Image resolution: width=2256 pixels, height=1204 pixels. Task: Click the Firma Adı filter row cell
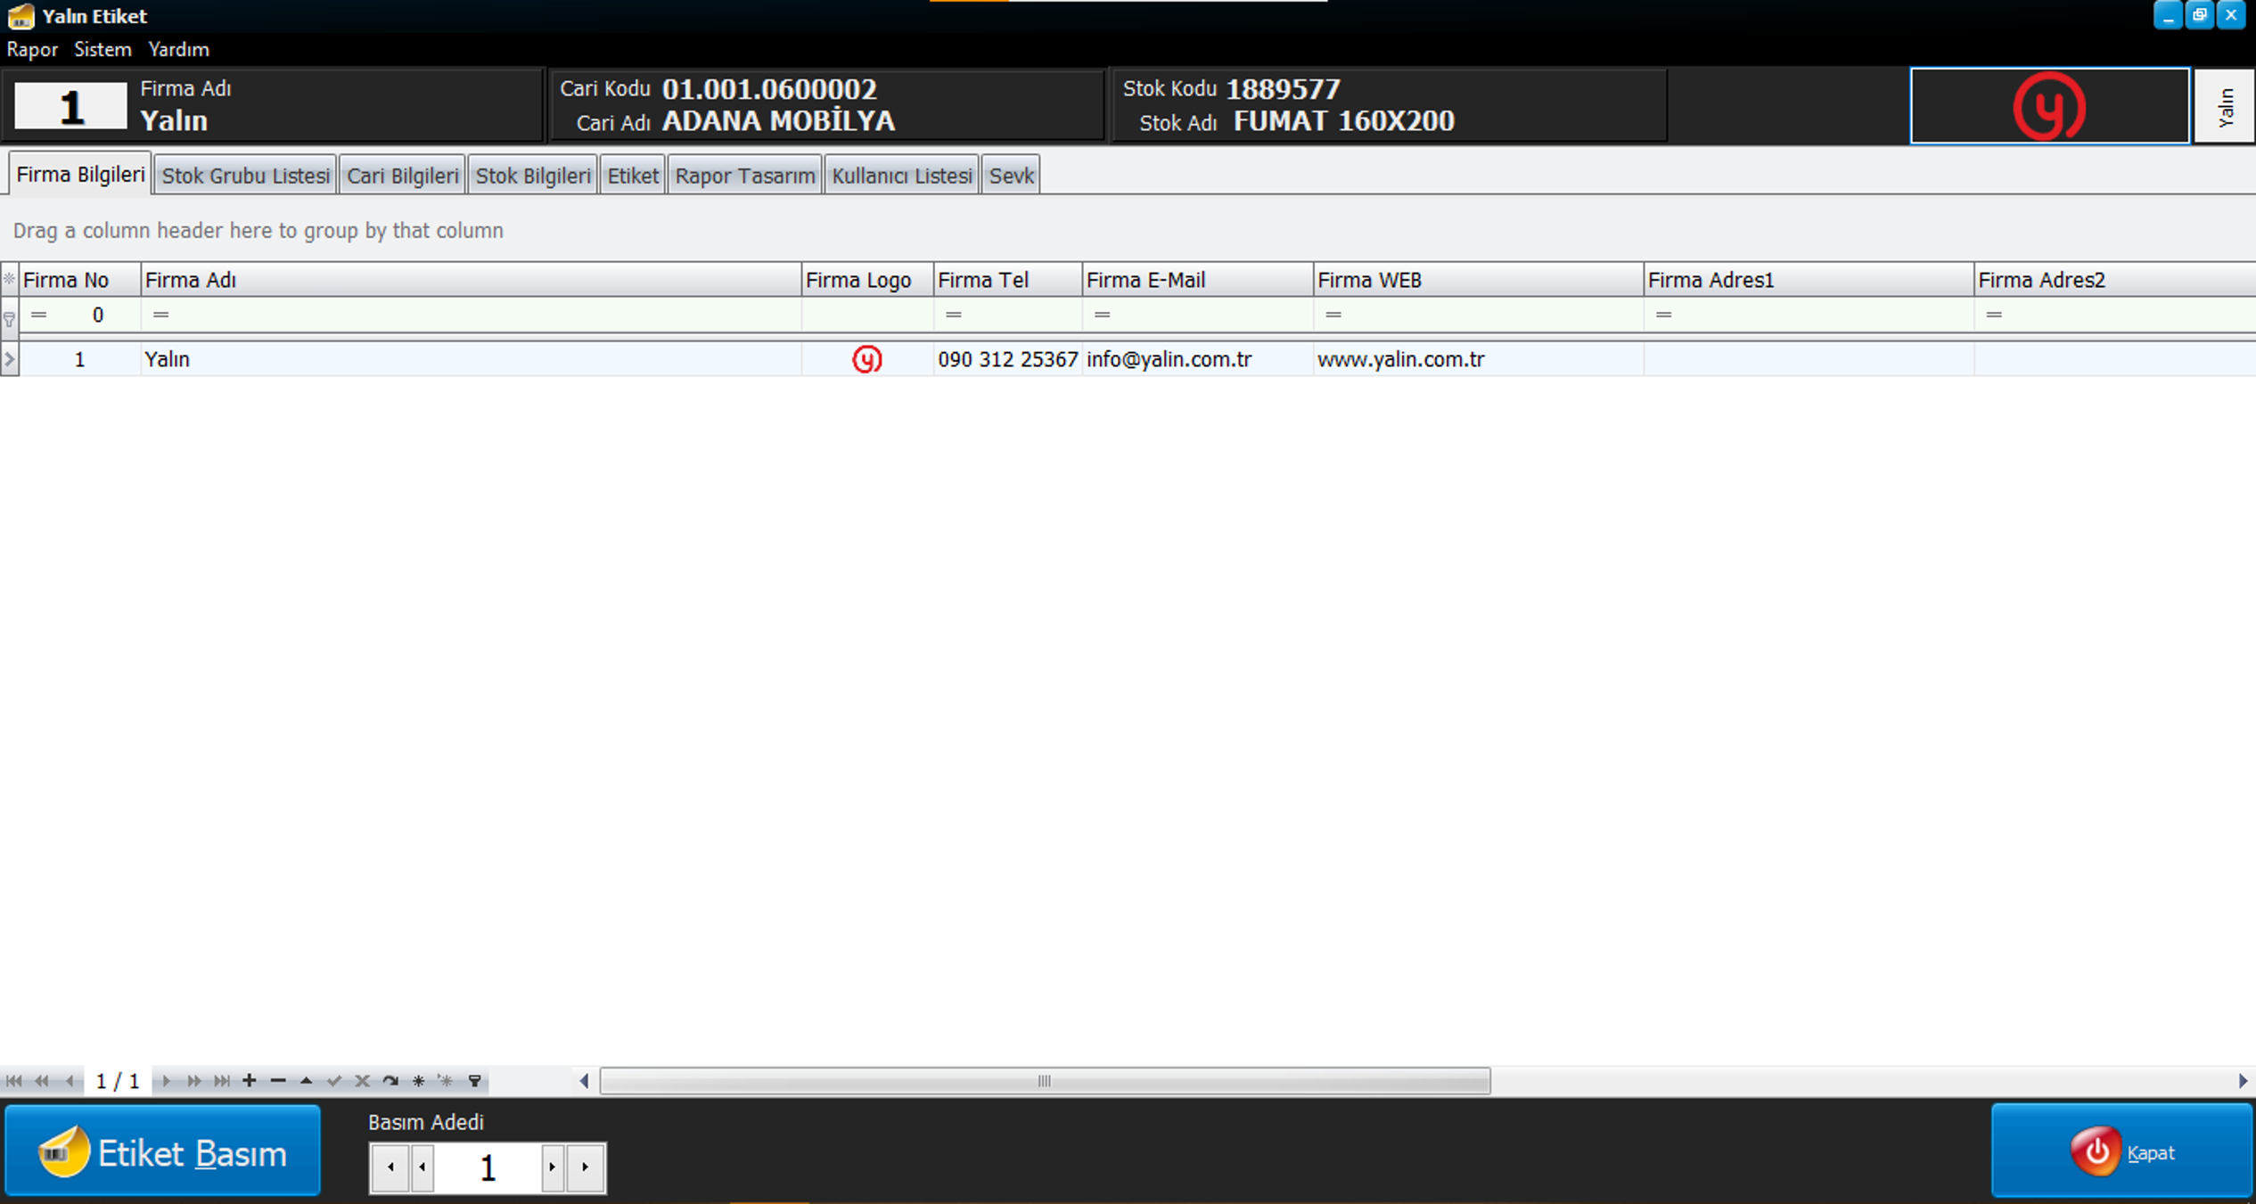click(472, 315)
